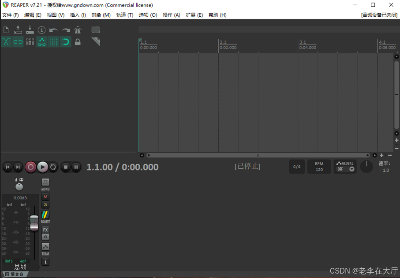
Task: Click the playback rate knob
Action: pos(366,167)
